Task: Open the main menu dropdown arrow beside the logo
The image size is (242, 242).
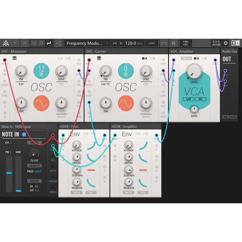Action: 15,43
